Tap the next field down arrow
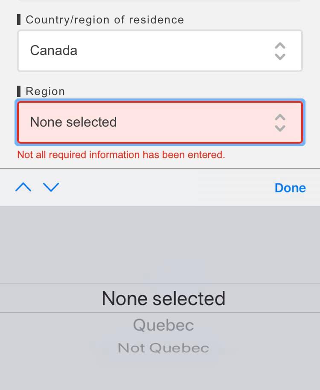The width and height of the screenshot is (320, 390). (51, 187)
